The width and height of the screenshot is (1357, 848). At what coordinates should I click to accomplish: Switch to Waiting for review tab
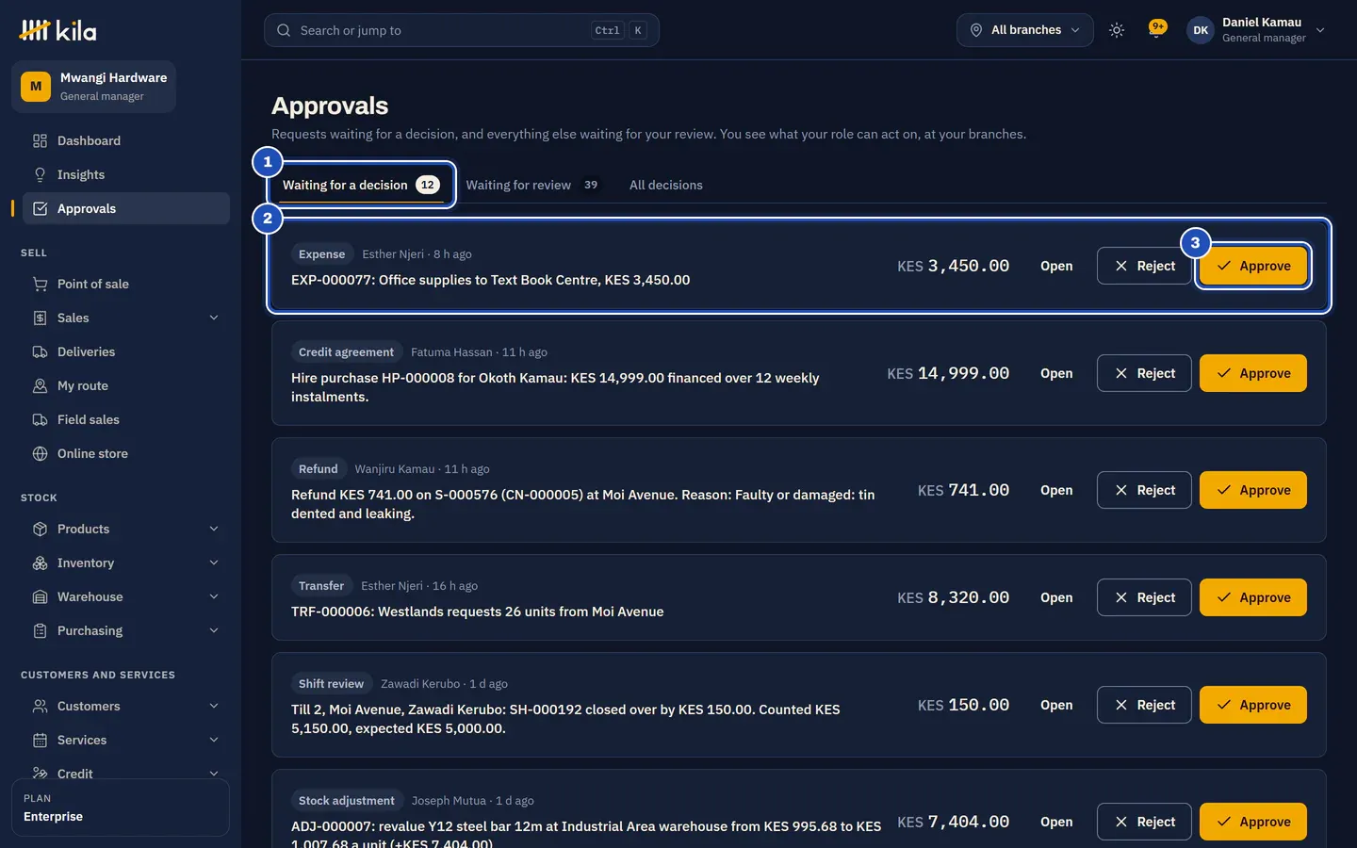pos(533,185)
